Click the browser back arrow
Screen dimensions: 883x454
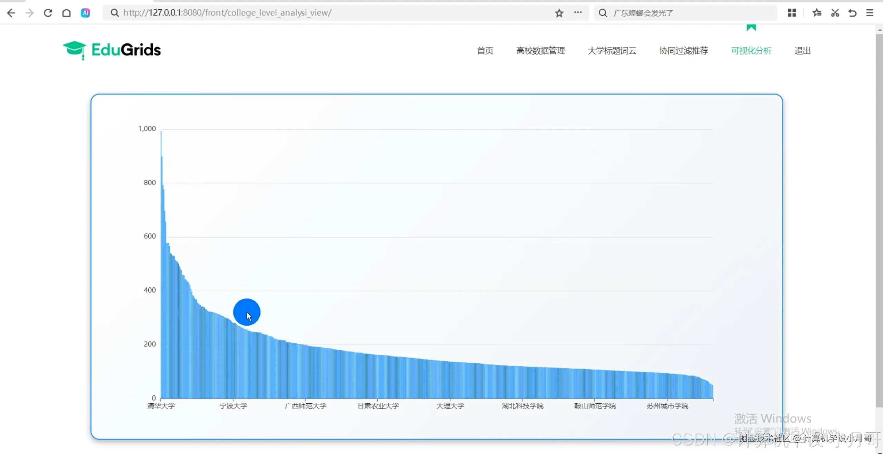[11, 13]
